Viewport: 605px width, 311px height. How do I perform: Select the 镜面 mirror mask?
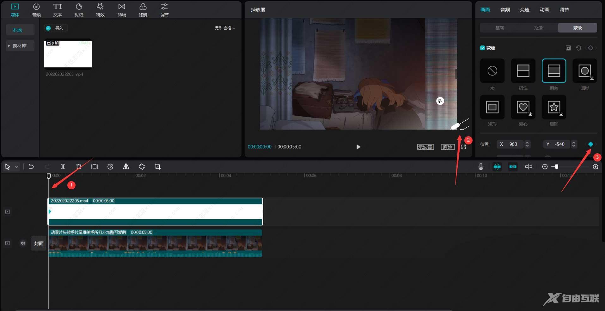click(x=554, y=71)
